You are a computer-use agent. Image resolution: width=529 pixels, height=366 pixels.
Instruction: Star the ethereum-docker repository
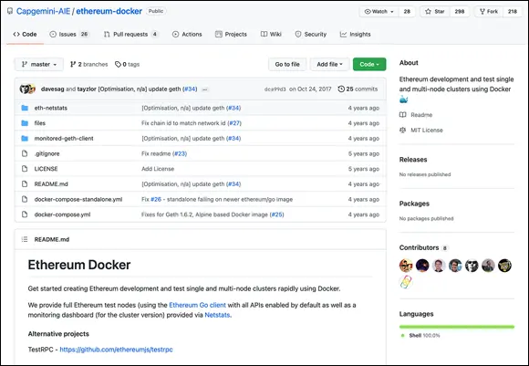click(x=435, y=12)
